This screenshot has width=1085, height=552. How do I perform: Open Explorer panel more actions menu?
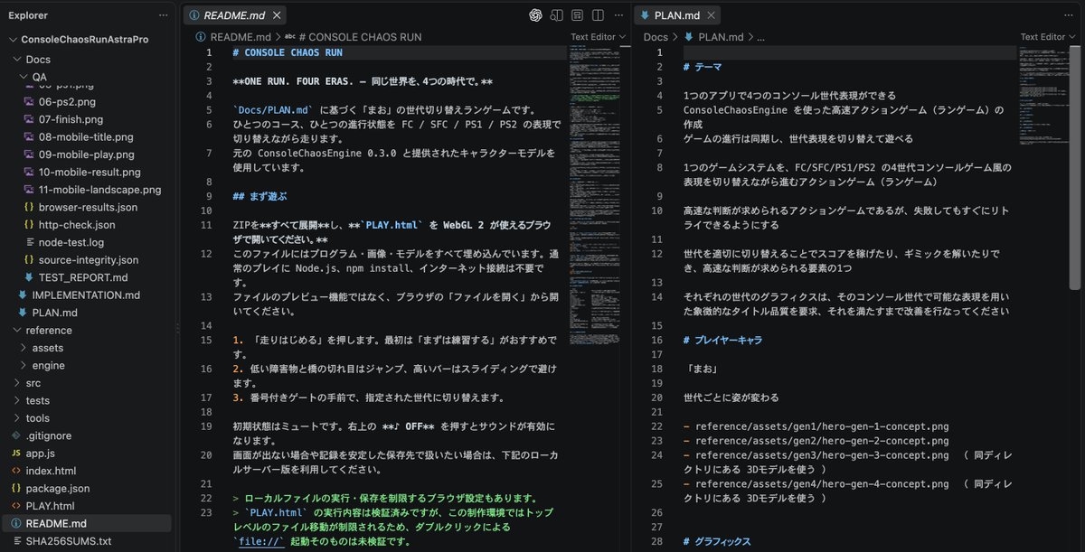click(x=163, y=15)
